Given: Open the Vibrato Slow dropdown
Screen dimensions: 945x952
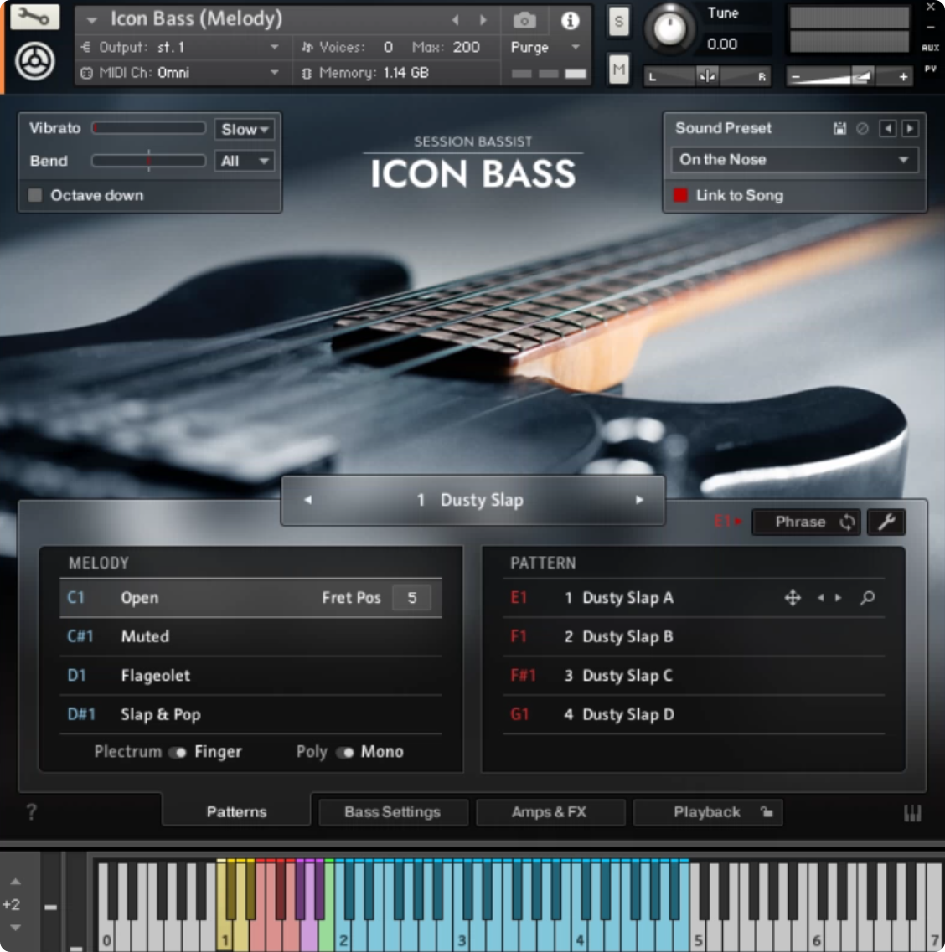Looking at the screenshot, I should coord(244,129).
